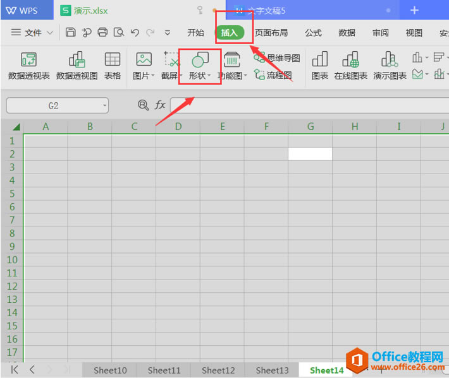Open a new document tab with plus

coord(414,11)
